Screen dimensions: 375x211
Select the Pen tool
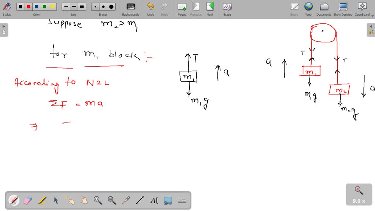coord(14,200)
